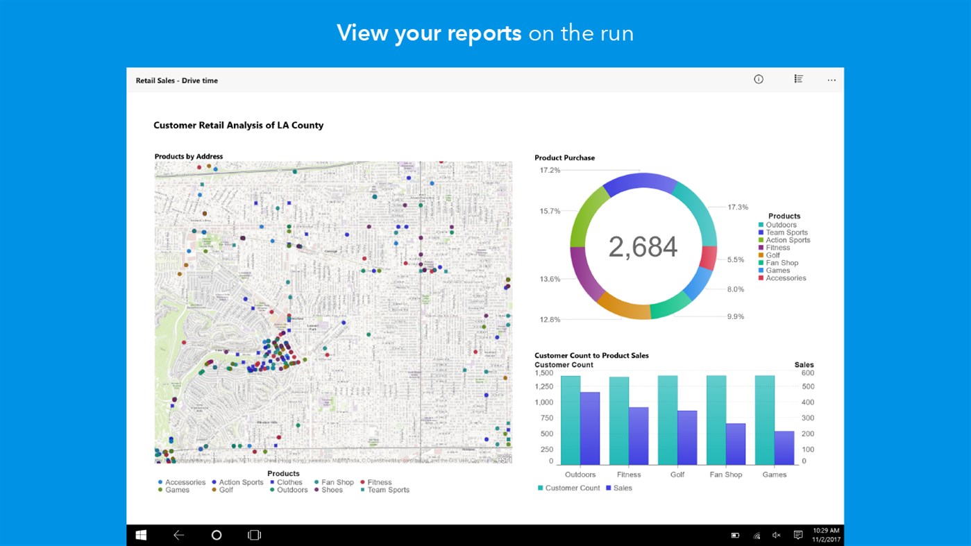Click the Customer Retail Analysis heading
Screen dimensions: 971x546
point(239,125)
